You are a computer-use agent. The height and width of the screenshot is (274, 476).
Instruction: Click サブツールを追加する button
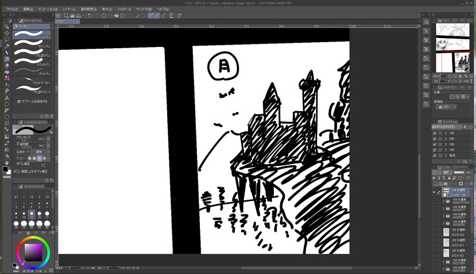[33, 102]
